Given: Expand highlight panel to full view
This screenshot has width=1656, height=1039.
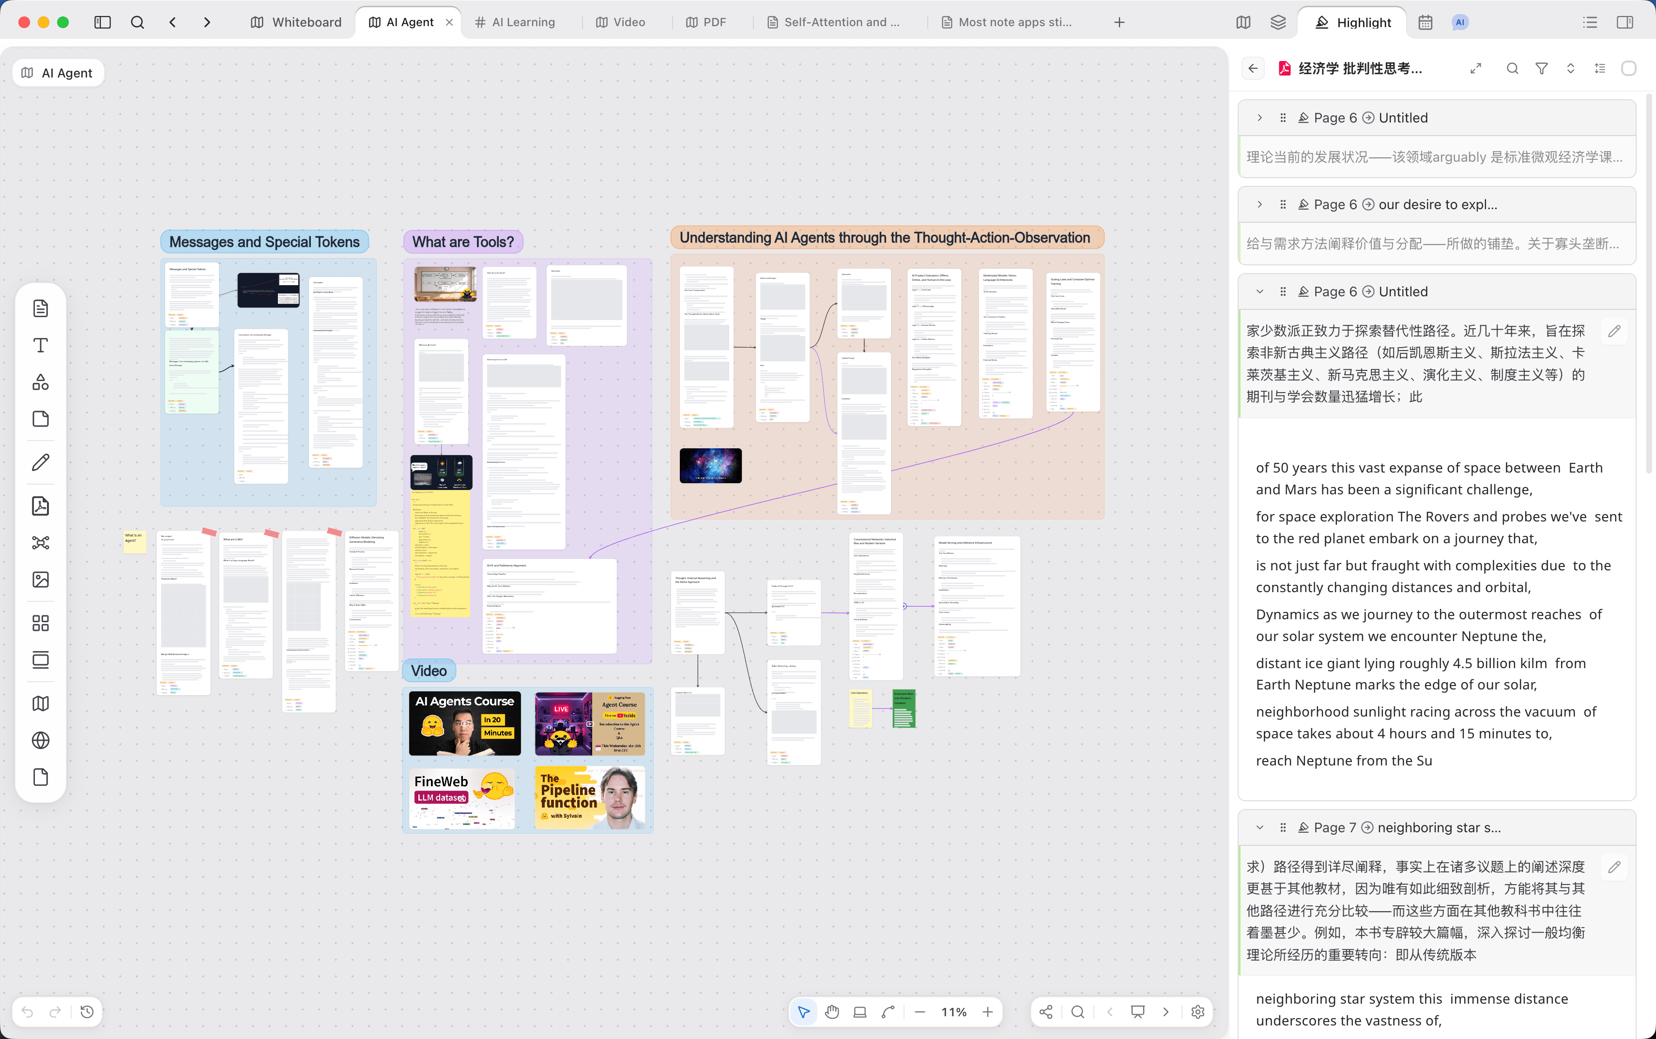Looking at the screenshot, I should click(1475, 69).
